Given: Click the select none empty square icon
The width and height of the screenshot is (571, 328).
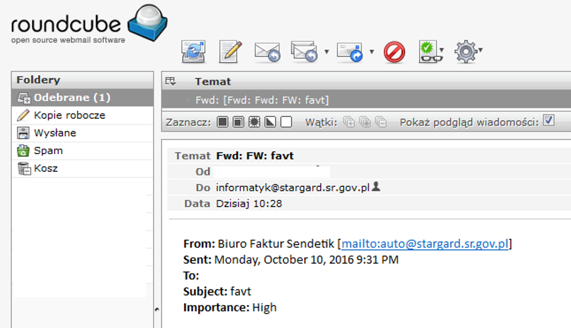Looking at the screenshot, I should pyautogui.click(x=286, y=122).
